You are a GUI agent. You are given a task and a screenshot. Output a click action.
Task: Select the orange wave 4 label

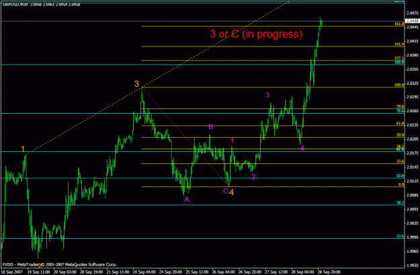coord(231,192)
